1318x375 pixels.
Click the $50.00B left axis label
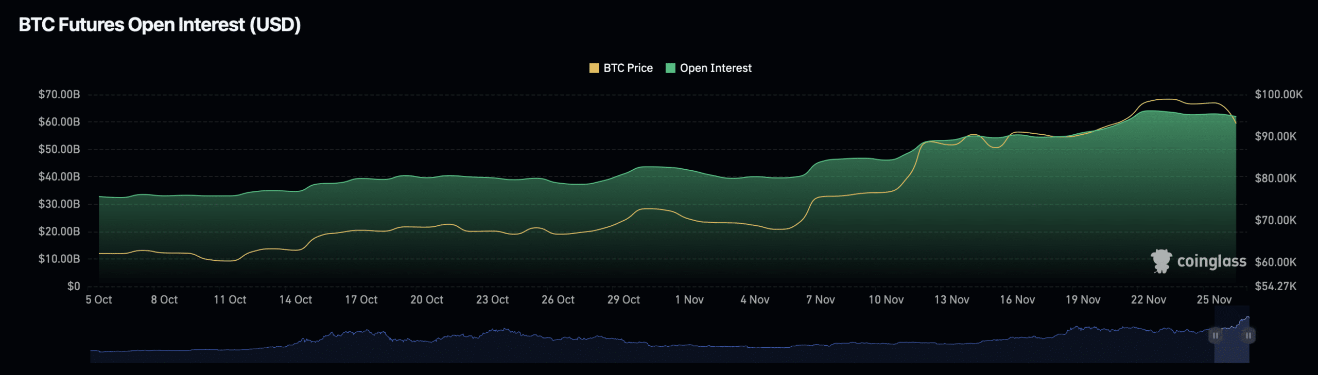click(x=59, y=149)
